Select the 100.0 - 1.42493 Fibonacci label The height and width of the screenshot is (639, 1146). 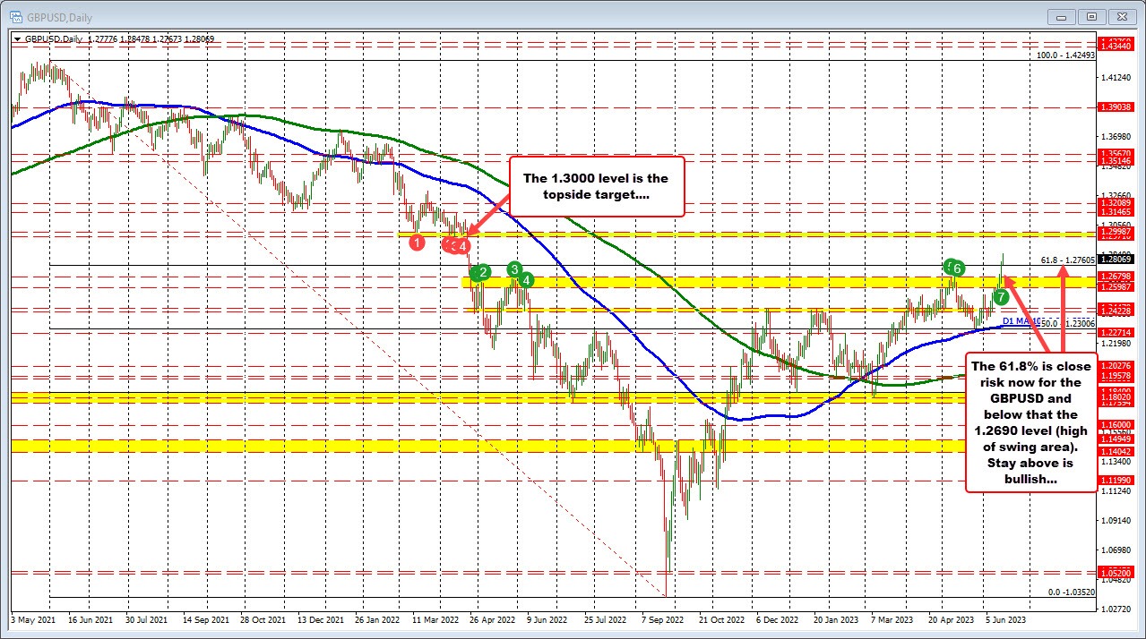pyautogui.click(x=1064, y=55)
